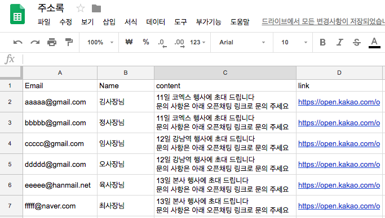Increase decimal places button
The image size is (385, 218).
(179, 43)
